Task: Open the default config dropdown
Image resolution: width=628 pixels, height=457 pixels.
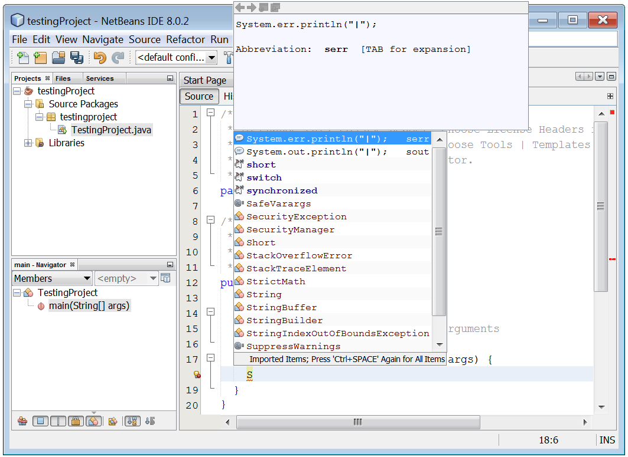Action: point(212,58)
